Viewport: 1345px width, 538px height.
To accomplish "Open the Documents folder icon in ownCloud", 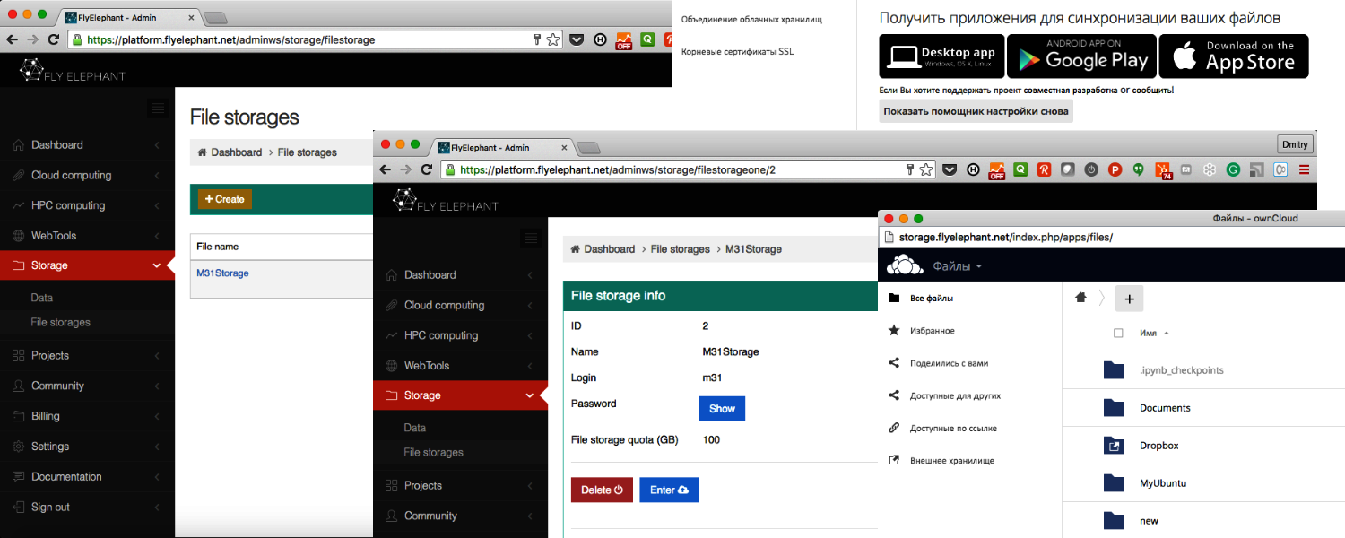I will [1114, 408].
